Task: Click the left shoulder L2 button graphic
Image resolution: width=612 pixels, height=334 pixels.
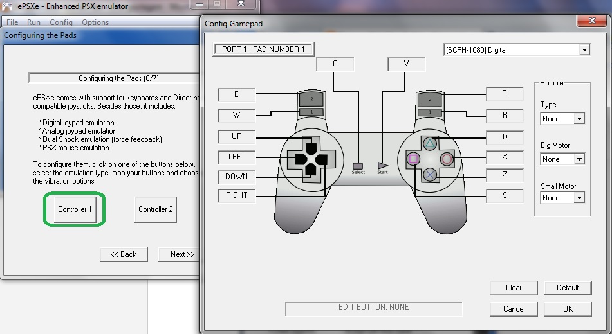Action: [311, 99]
